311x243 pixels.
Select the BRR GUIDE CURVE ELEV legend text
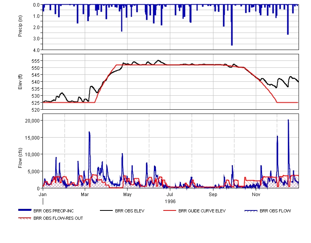point(202,211)
